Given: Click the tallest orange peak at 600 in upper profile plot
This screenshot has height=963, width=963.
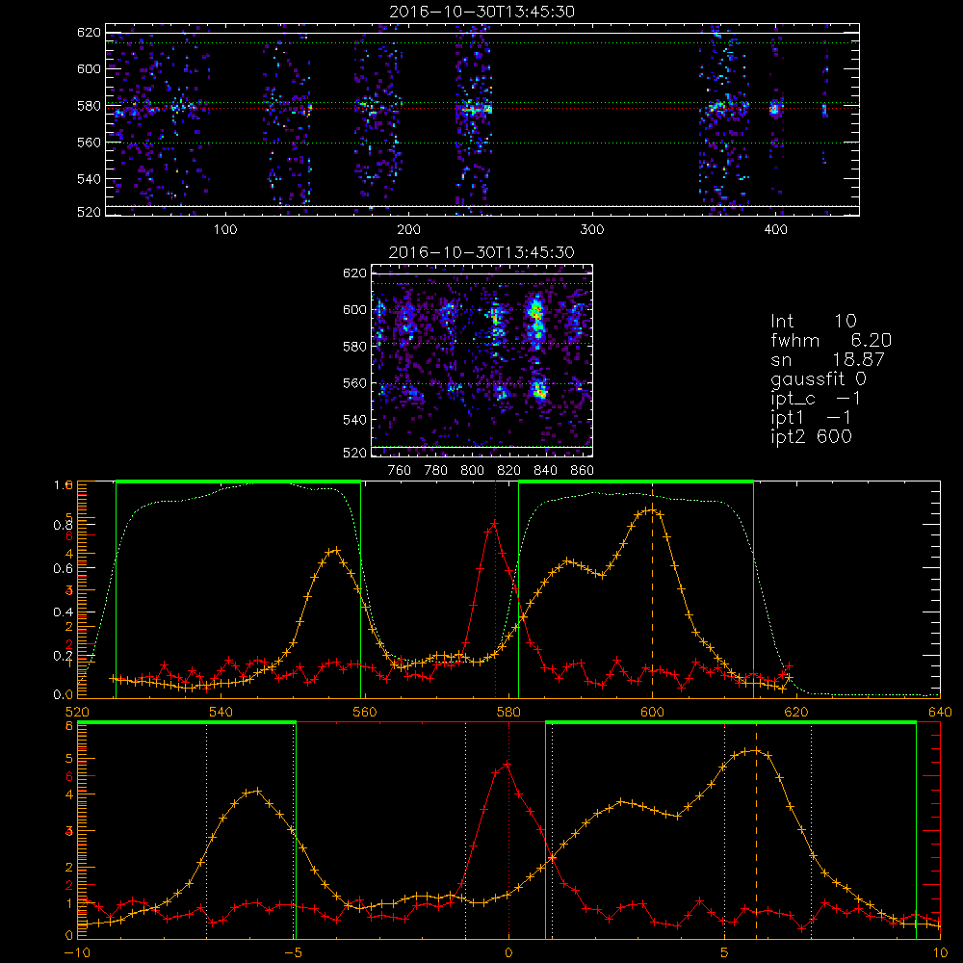Looking at the screenshot, I should point(652,509).
